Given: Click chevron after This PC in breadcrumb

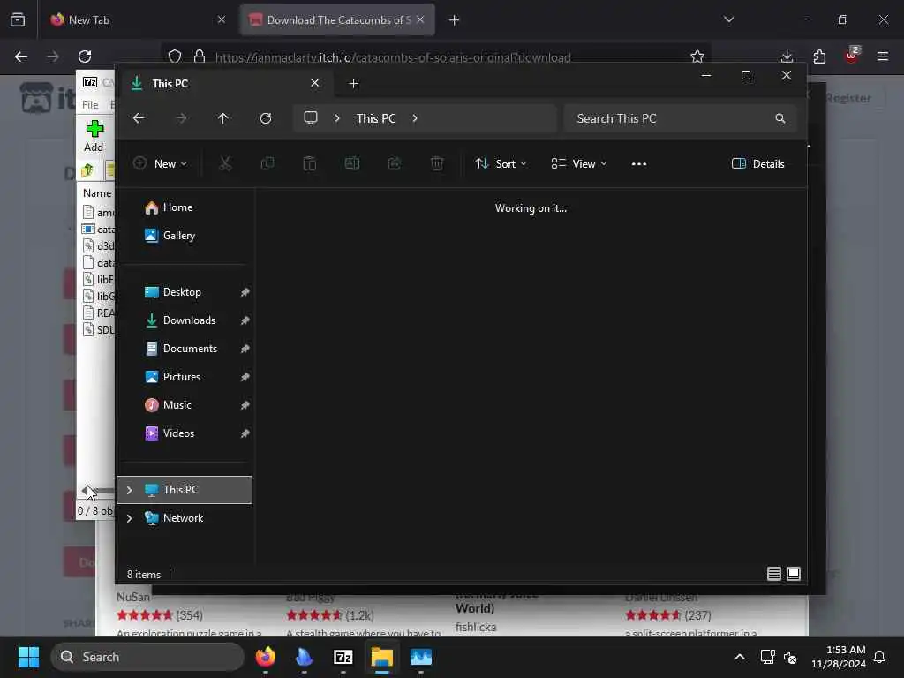Looking at the screenshot, I should click(415, 118).
